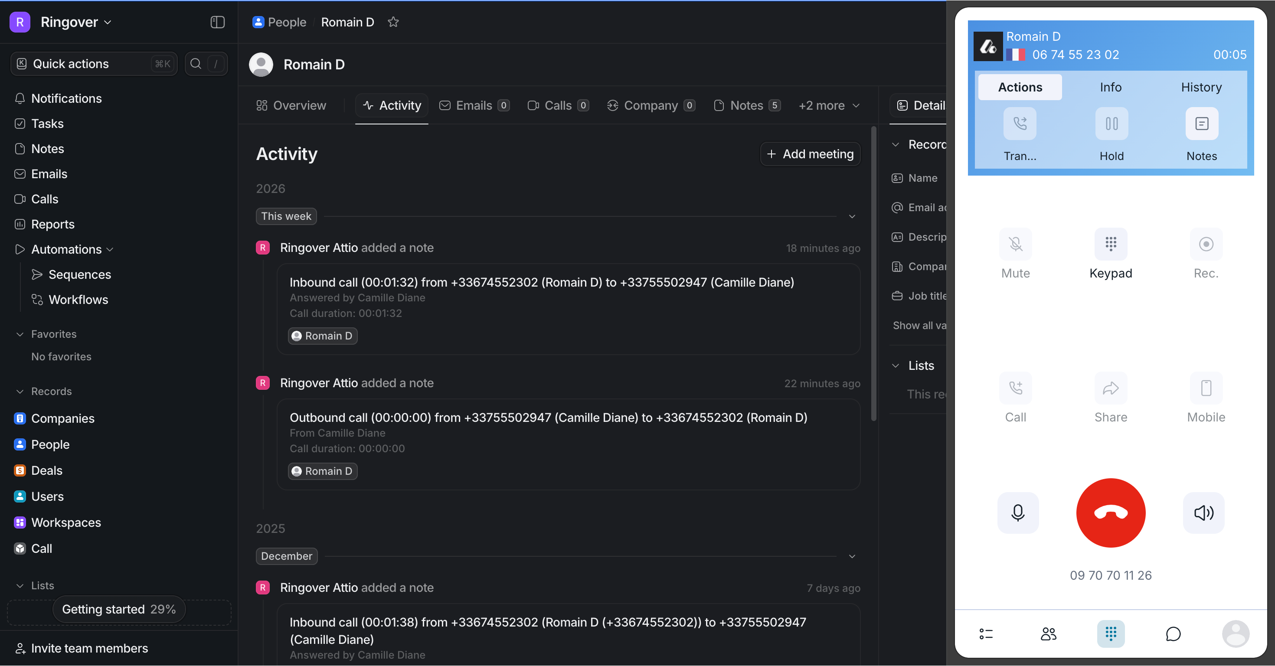Viewport: 1275px width, 666px height.
Task: Star Romain D as favorite
Action: click(393, 22)
